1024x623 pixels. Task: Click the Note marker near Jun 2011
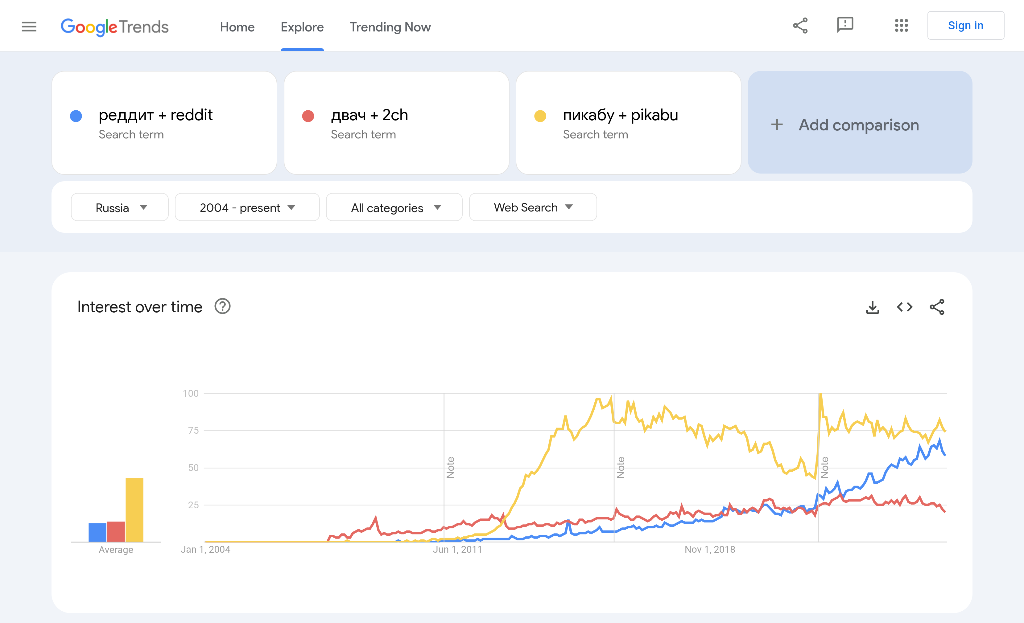pyautogui.click(x=450, y=467)
